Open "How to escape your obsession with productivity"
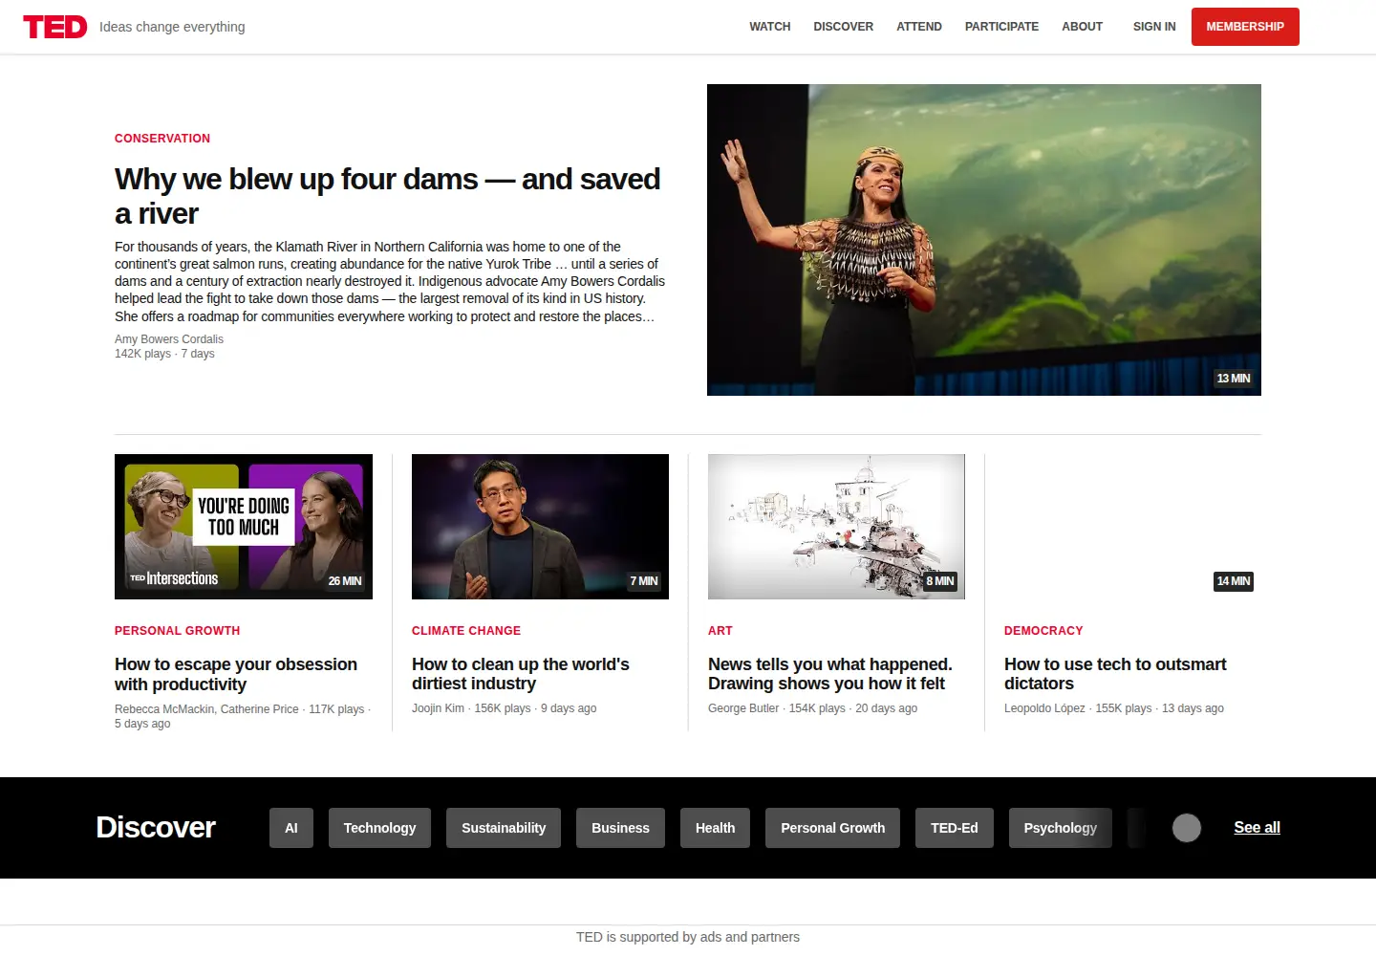The width and height of the screenshot is (1376, 956). pos(236,674)
